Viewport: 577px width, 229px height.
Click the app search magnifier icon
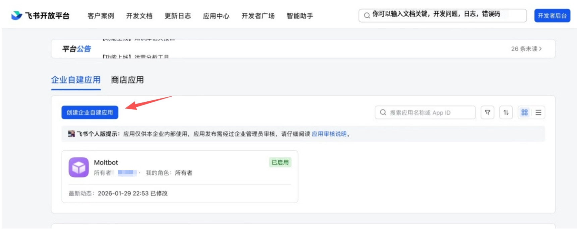point(383,112)
